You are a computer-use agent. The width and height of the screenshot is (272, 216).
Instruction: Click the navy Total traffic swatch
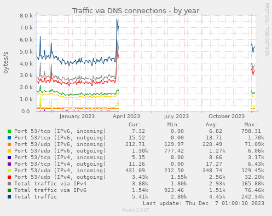(x=9, y=197)
